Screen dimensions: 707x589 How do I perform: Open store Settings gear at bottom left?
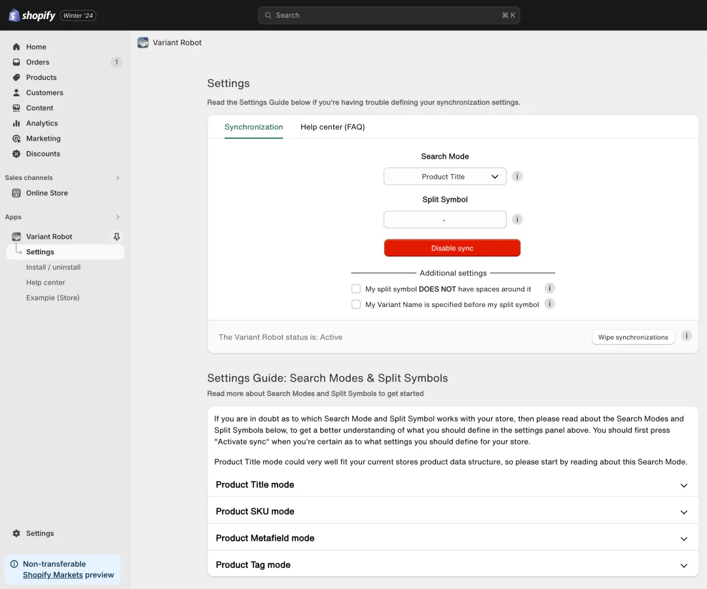tap(39, 533)
